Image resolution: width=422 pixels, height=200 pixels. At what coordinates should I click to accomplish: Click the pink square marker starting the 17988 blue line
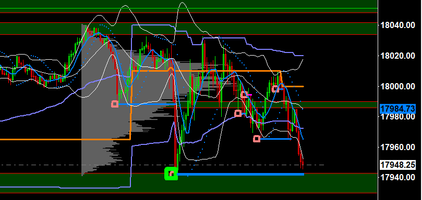tap(115, 104)
